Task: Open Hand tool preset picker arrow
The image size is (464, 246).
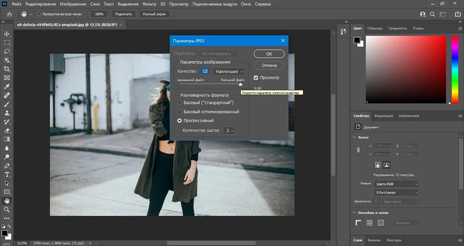Action: tap(30, 14)
